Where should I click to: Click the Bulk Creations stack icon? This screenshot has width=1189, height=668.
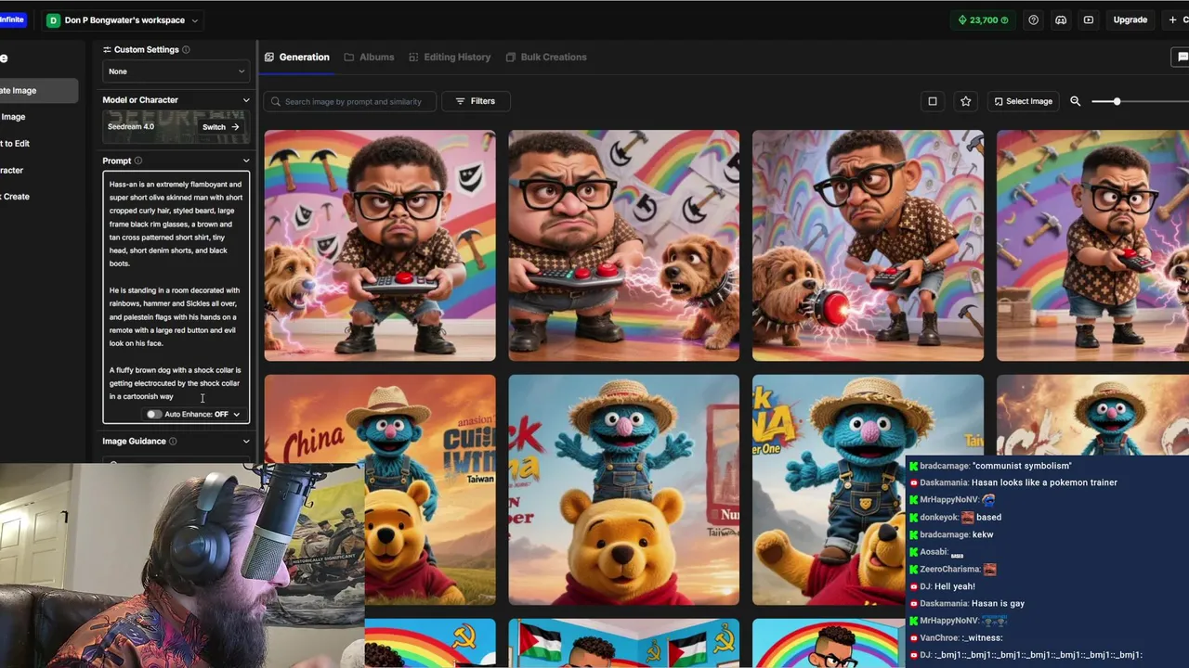click(x=511, y=57)
